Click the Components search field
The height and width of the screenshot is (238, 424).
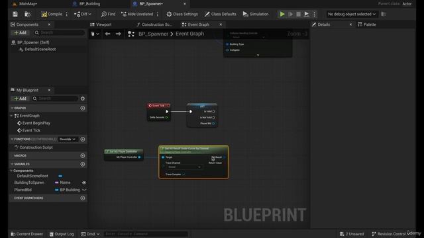(x=59, y=32)
